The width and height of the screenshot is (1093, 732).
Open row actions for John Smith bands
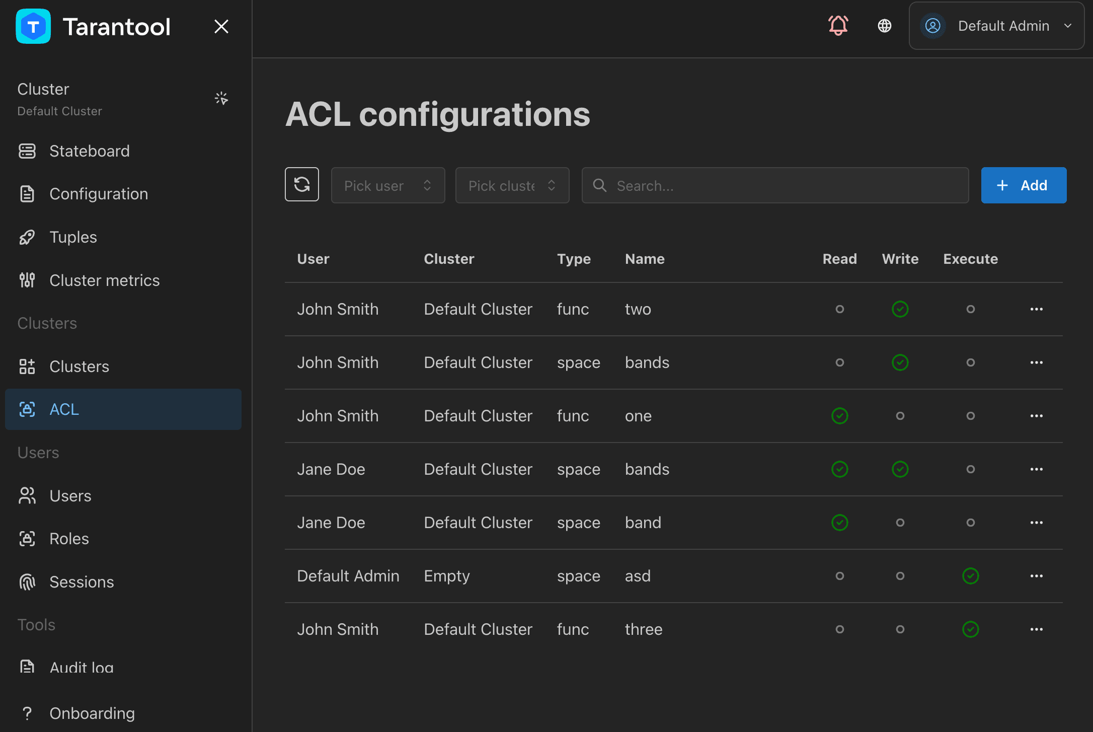(1037, 362)
